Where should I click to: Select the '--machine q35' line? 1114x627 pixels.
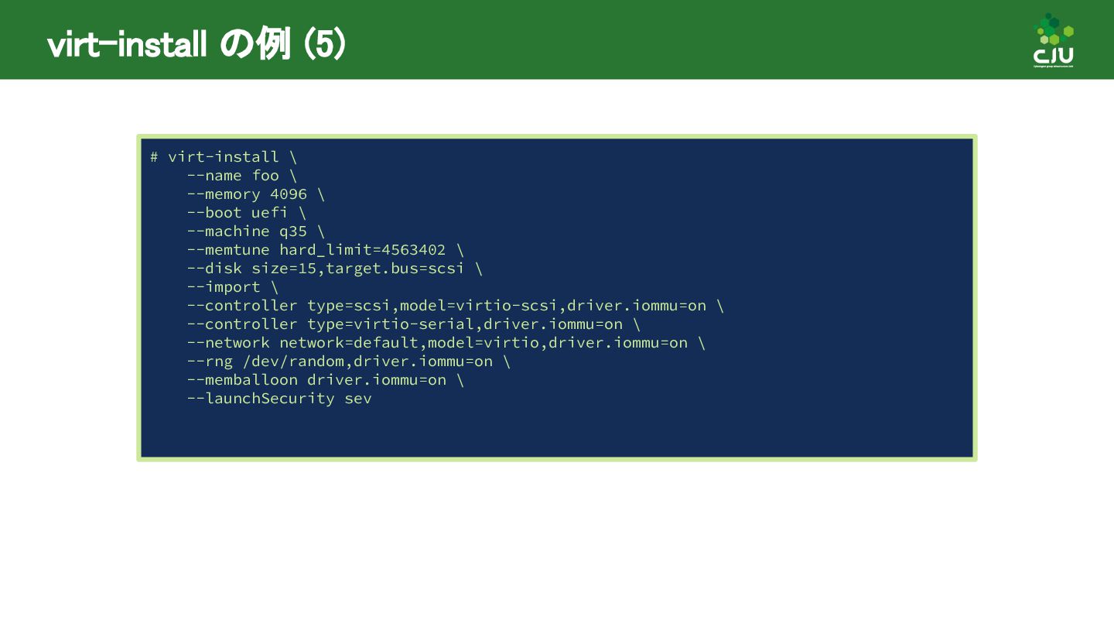click(x=255, y=231)
